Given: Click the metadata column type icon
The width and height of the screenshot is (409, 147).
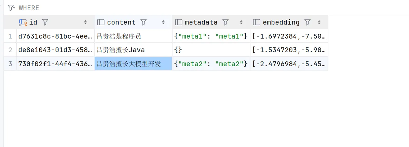Looking at the screenshot, I should click(x=178, y=22).
